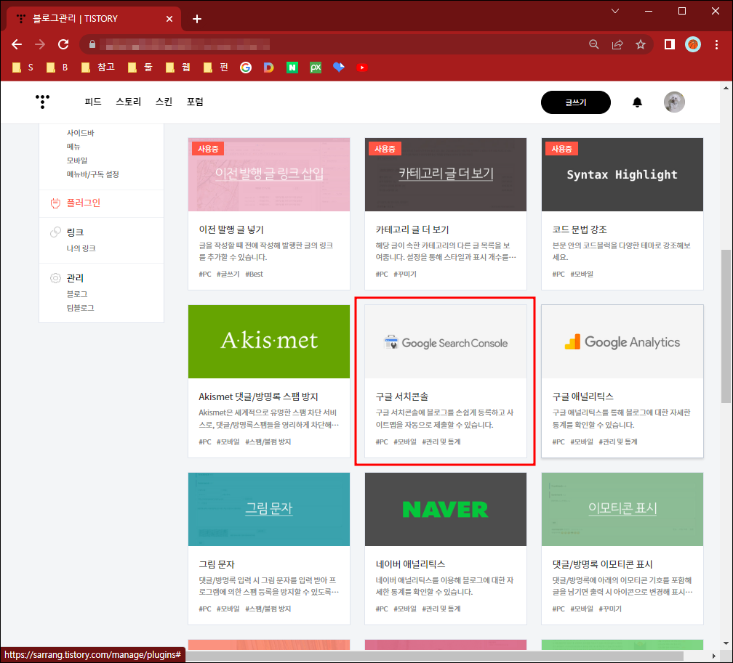Click the Tistory logo icon
Image resolution: width=733 pixels, height=663 pixels.
41,102
